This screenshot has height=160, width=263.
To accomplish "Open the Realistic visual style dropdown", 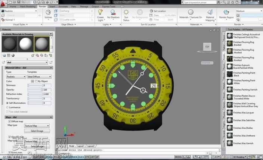I will pyautogui.click(x=19, y=11).
